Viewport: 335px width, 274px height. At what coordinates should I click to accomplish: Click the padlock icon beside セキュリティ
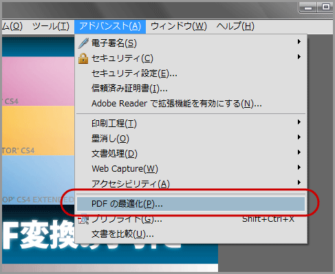pos(83,58)
